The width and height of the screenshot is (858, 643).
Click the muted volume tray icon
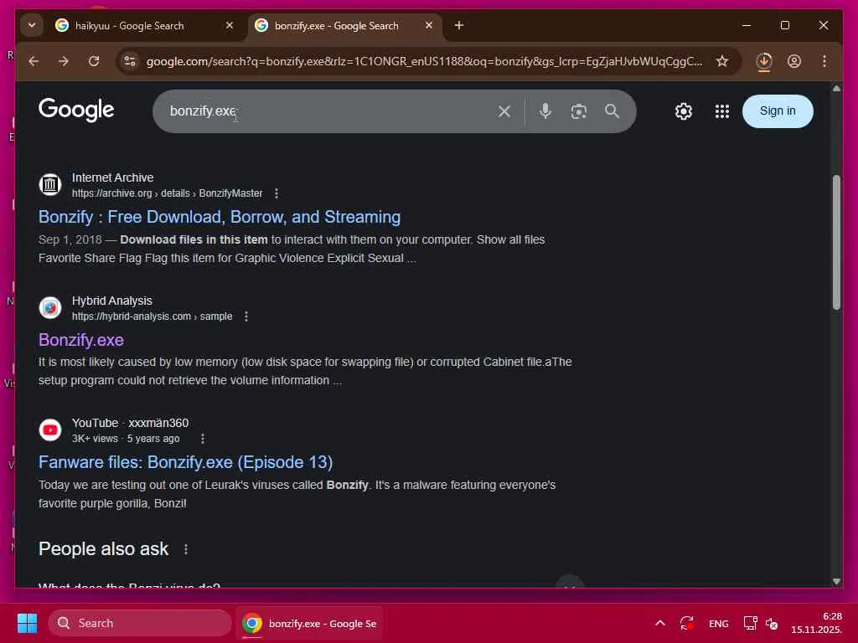[x=772, y=623]
